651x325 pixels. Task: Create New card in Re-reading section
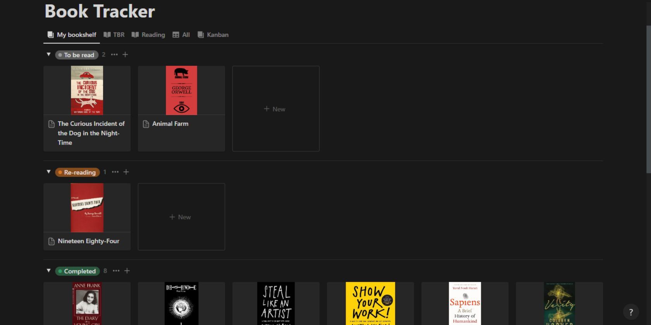[181, 217]
